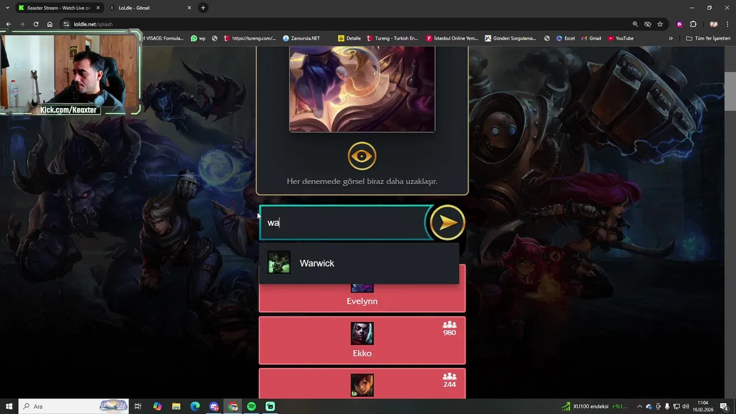Open the Detalle bookmark

349,39
